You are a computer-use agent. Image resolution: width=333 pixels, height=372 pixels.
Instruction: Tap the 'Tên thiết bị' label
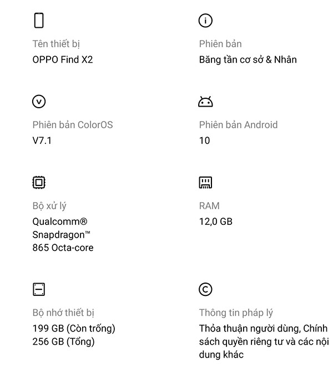click(60, 44)
